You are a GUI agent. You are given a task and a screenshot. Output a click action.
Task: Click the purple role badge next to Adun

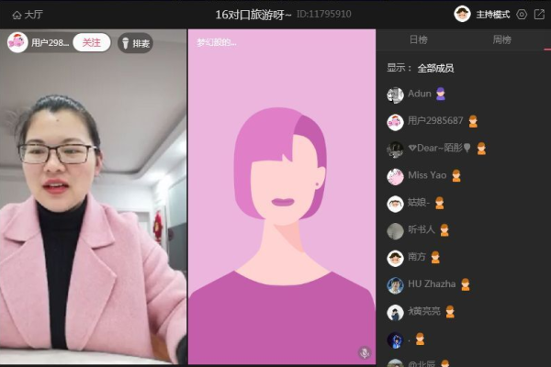point(441,94)
